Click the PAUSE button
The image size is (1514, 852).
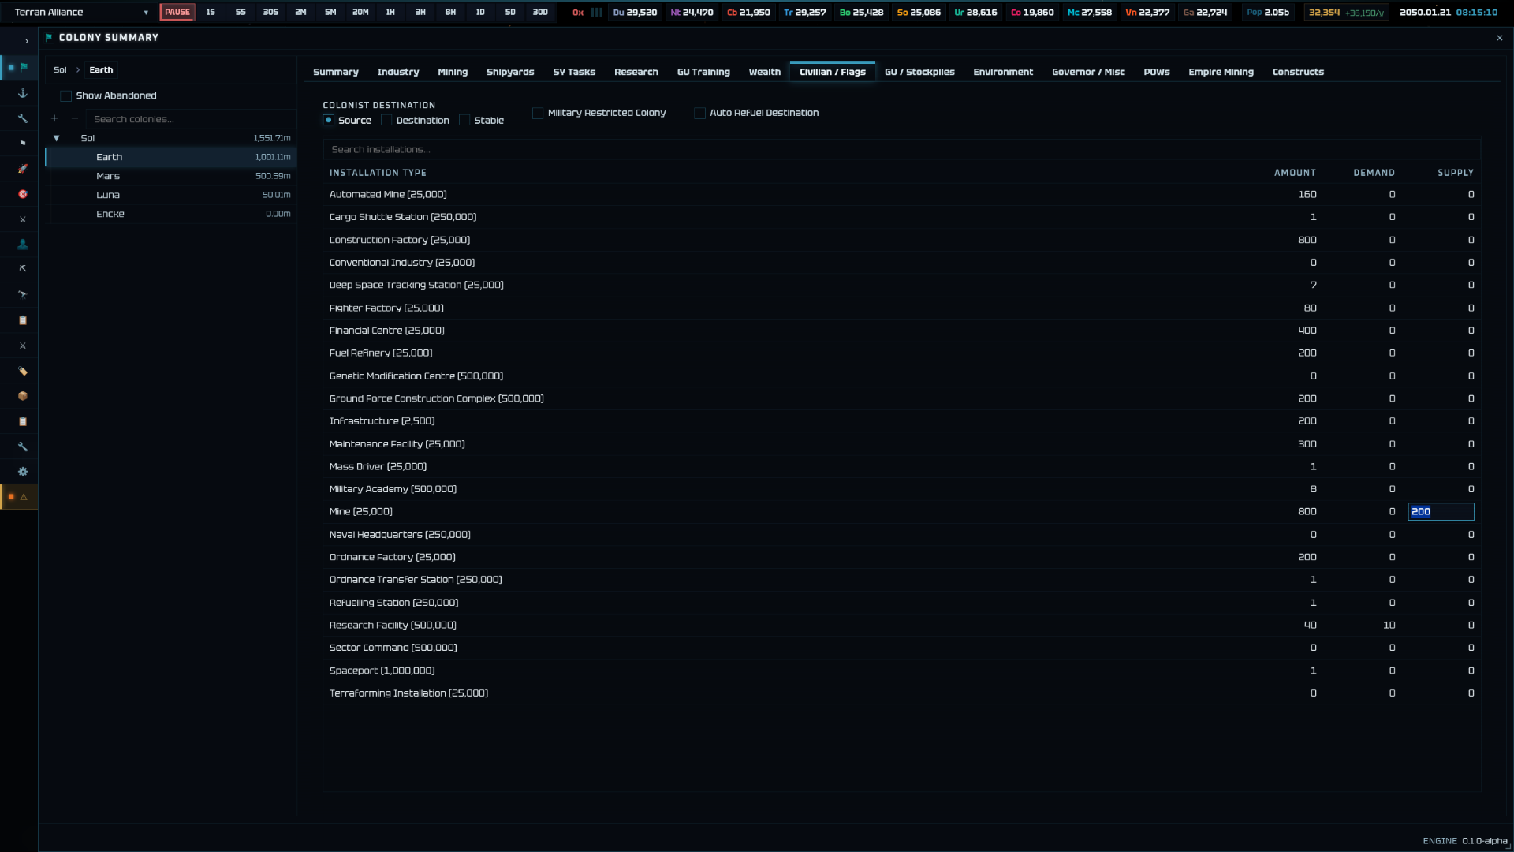point(177,13)
